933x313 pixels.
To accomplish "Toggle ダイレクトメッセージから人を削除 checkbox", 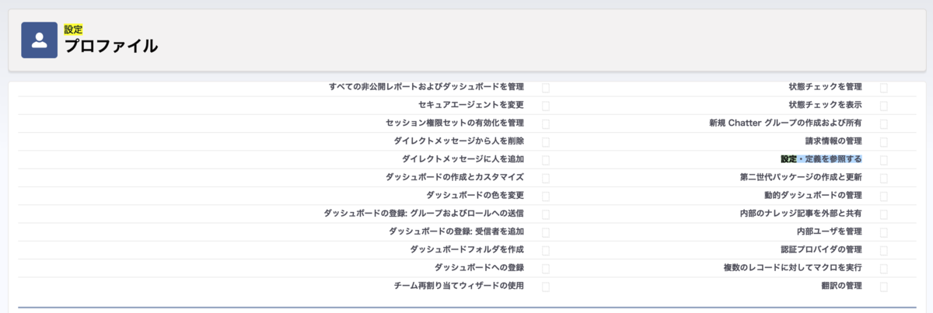I will pos(546,142).
